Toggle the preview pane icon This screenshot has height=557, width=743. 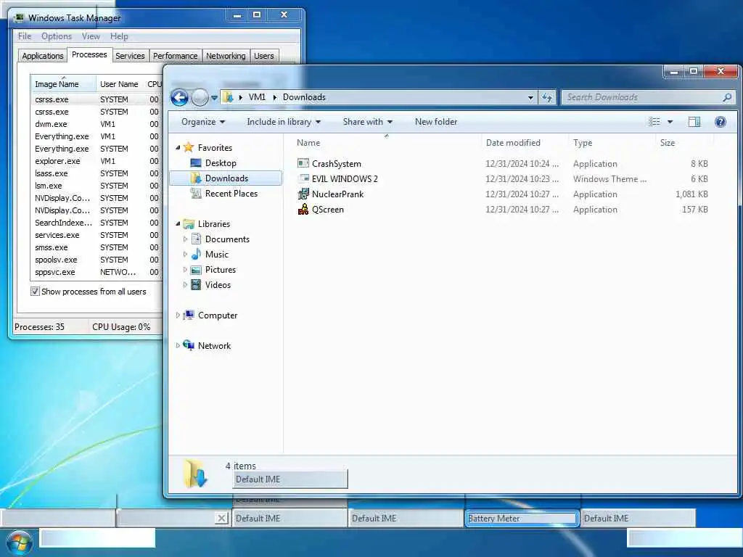[694, 122]
